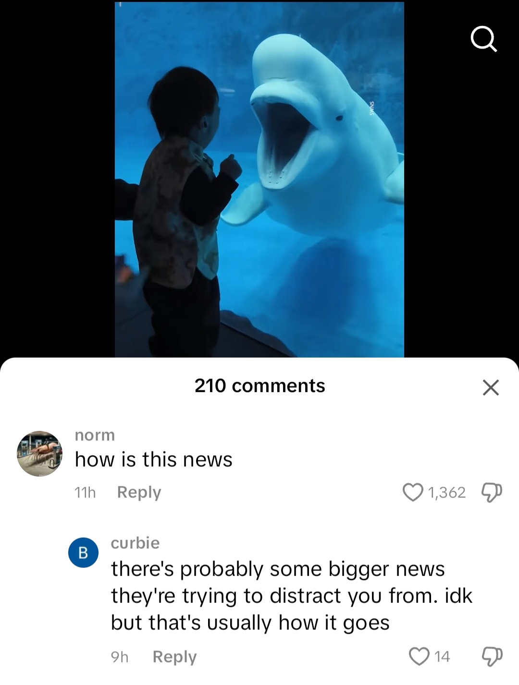Tap the 14 likes count
Image resolution: width=519 pixels, height=685 pixels.
point(442,657)
